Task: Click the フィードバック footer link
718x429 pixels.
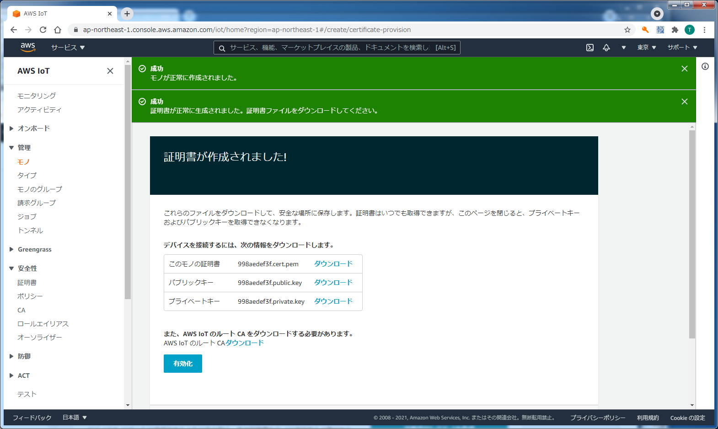Action: (x=32, y=418)
